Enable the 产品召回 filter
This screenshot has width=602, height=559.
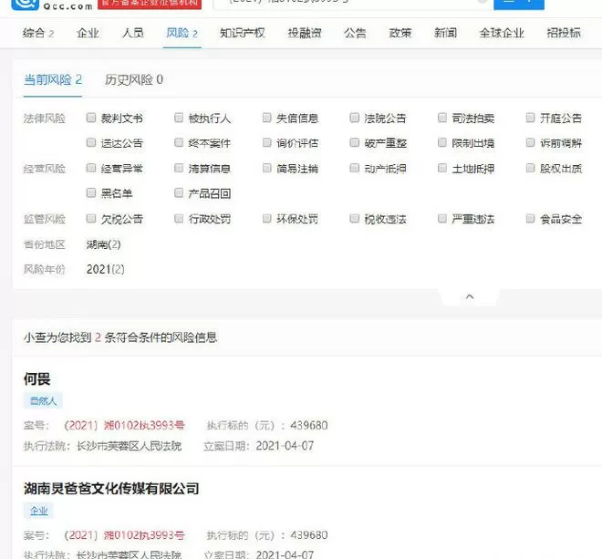click(x=179, y=192)
